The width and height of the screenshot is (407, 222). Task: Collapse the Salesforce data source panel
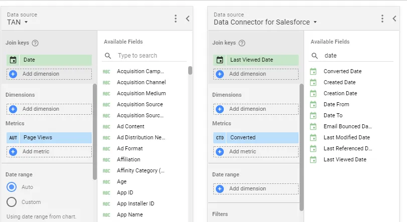pyautogui.click(x=394, y=19)
